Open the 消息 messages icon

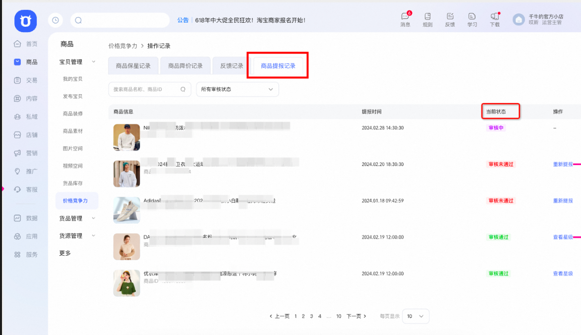[406, 19]
